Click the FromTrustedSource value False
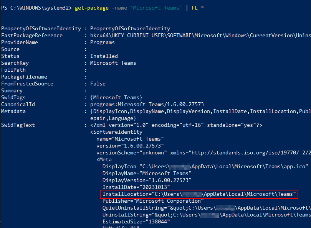 [98, 84]
